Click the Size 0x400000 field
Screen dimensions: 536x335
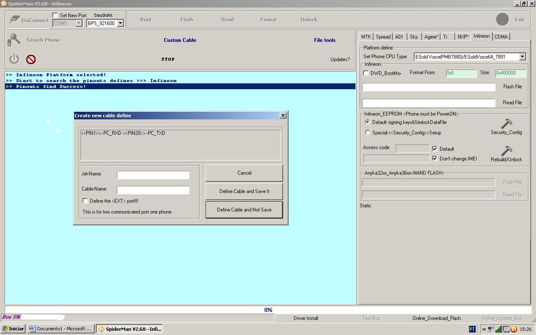coord(510,73)
